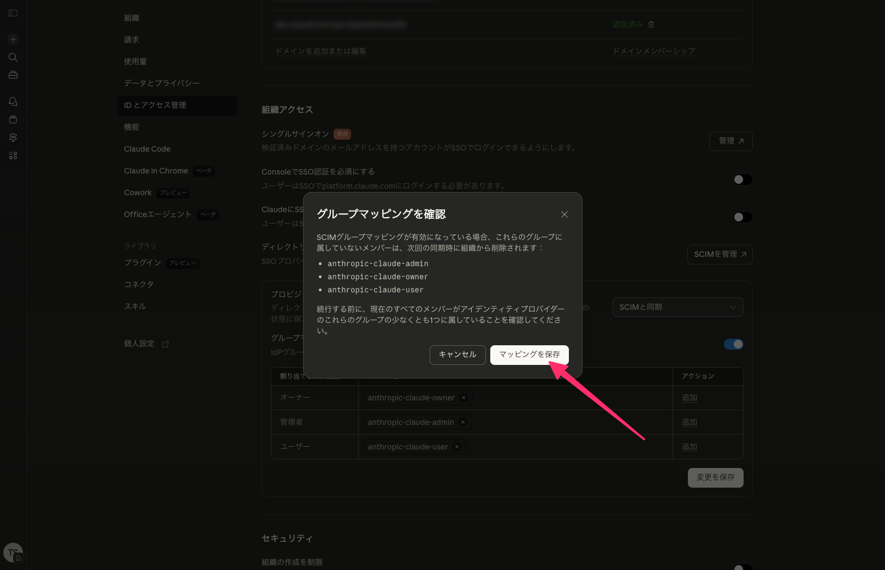Expand the SCIMと同期 dropdown
Viewport: 885px width, 570px height.
(678, 307)
